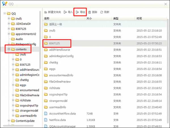Expand the sogouInputTip tree node
Screen dimensions: 170x128
13,105
